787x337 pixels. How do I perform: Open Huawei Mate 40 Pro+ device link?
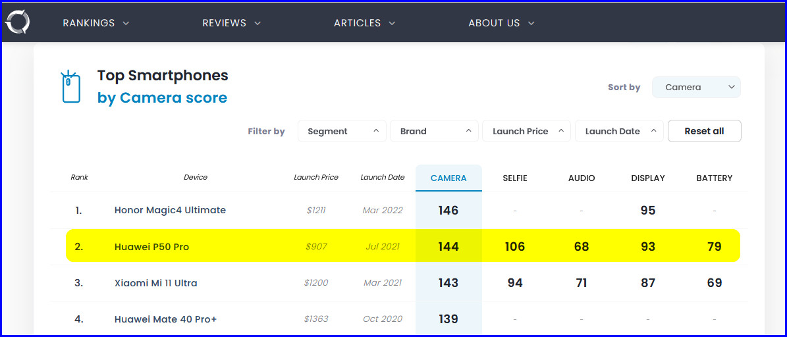click(165, 319)
